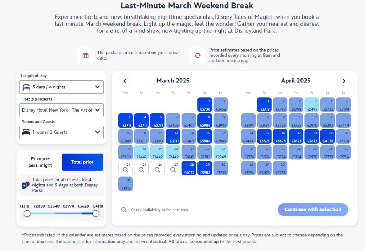This screenshot has height=251, width=365.
Task: Click the search icon beside Check availability text
Action: (x=124, y=210)
